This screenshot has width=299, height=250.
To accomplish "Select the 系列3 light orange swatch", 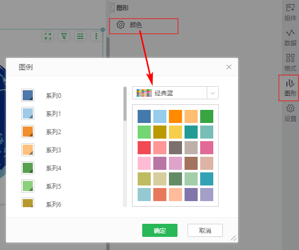I will pos(28,150).
